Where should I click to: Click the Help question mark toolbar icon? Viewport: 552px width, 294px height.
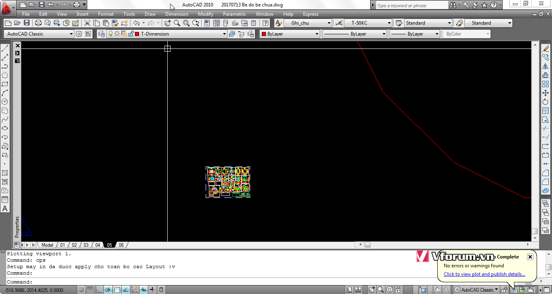(265, 23)
